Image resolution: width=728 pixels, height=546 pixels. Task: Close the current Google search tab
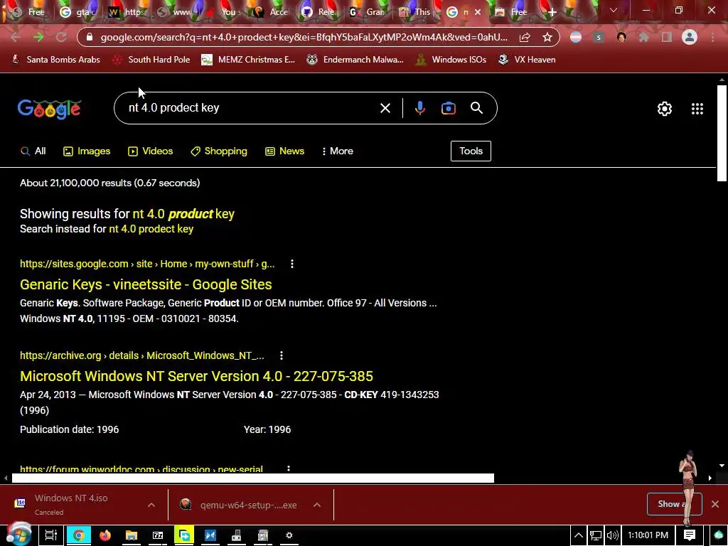478,13
